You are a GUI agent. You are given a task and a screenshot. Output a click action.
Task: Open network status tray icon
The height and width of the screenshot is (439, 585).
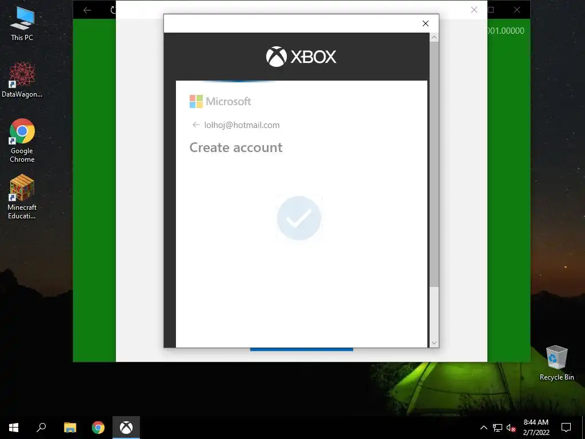498,428
